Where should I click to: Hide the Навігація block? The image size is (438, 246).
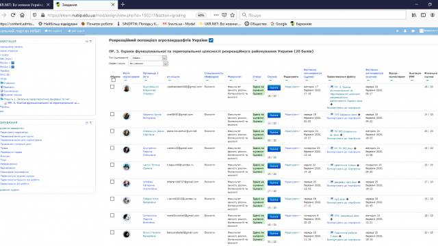point(87,41)
